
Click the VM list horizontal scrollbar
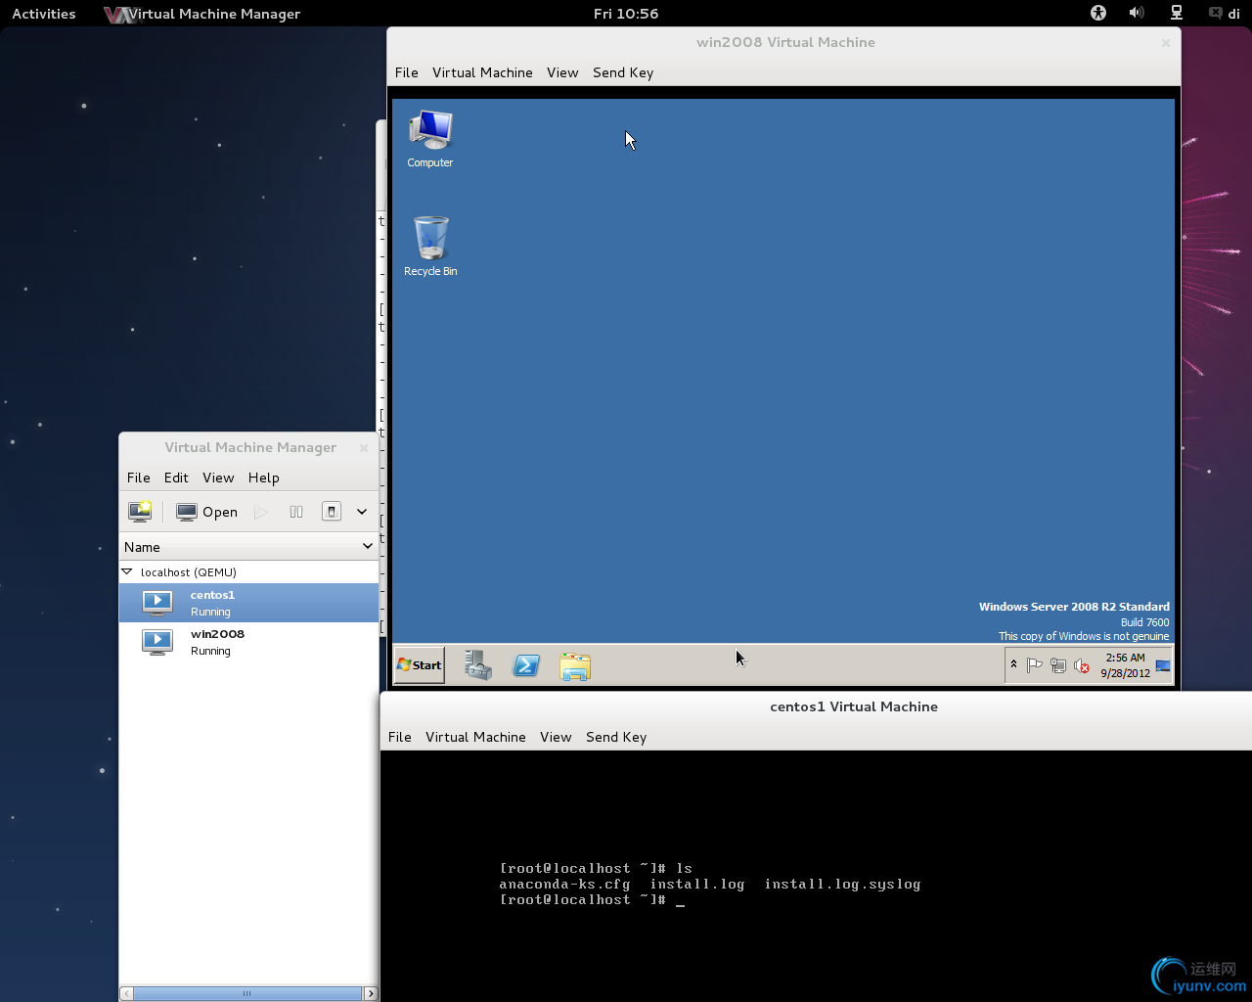(x=247, y=993)
